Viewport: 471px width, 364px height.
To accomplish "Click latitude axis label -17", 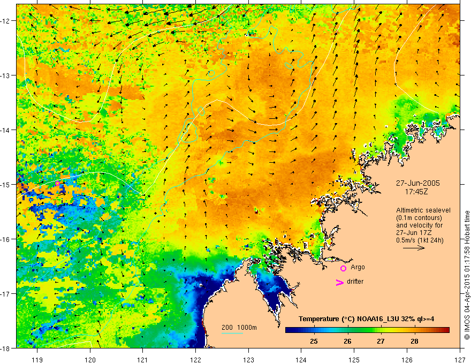I will pos(6,293).
